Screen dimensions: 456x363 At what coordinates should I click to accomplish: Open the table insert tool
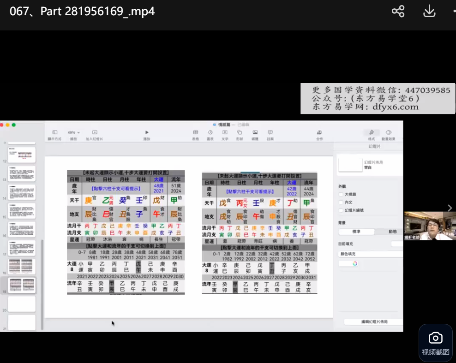196,132
